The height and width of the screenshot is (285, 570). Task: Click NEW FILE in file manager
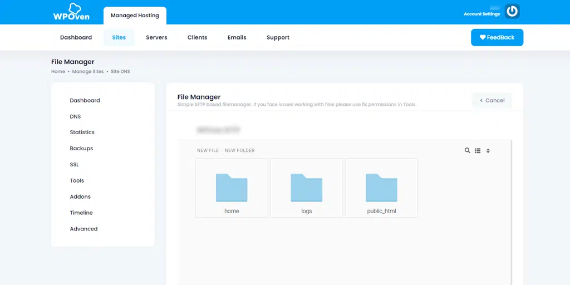point(208,150)
